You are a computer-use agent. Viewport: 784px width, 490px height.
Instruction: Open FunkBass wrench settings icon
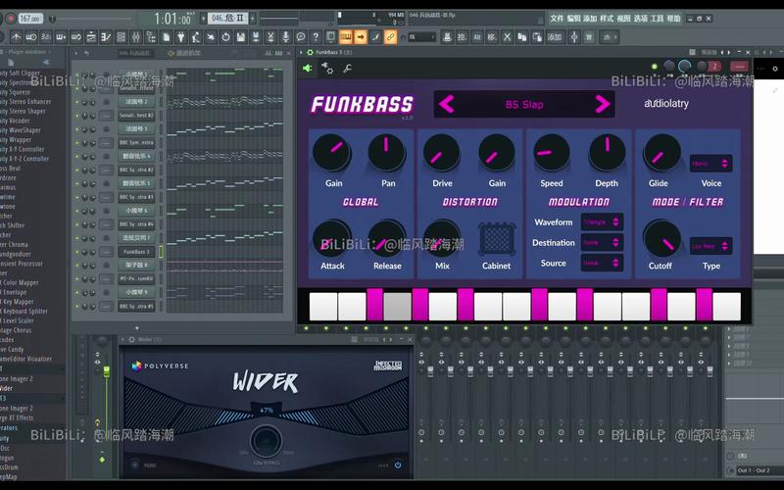347,69
